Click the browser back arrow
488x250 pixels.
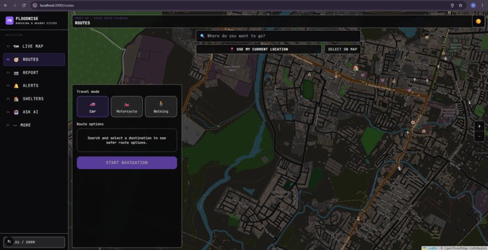pyautogui.click(x=5, y=5)
